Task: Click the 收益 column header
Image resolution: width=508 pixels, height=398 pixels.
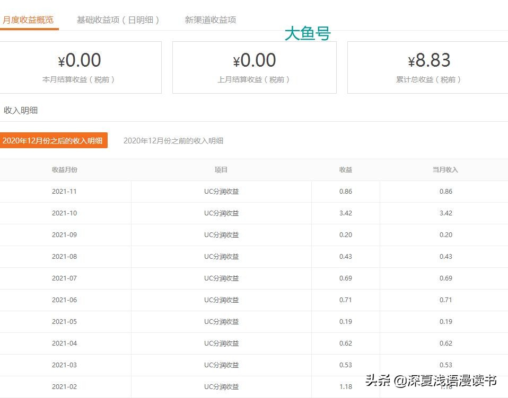Action: click(x=345, y=169)
